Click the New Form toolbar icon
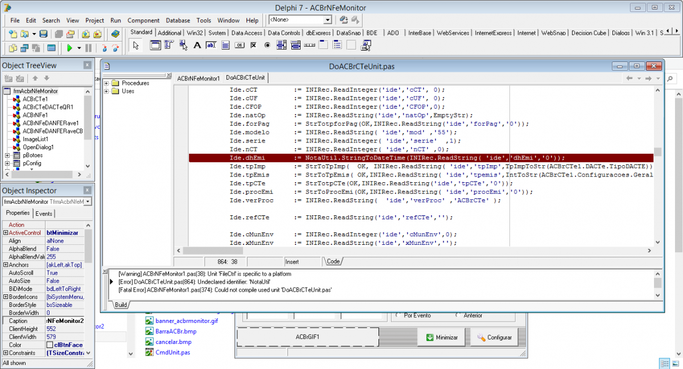Viewport: 683px width, 369px height. [51, 48]
